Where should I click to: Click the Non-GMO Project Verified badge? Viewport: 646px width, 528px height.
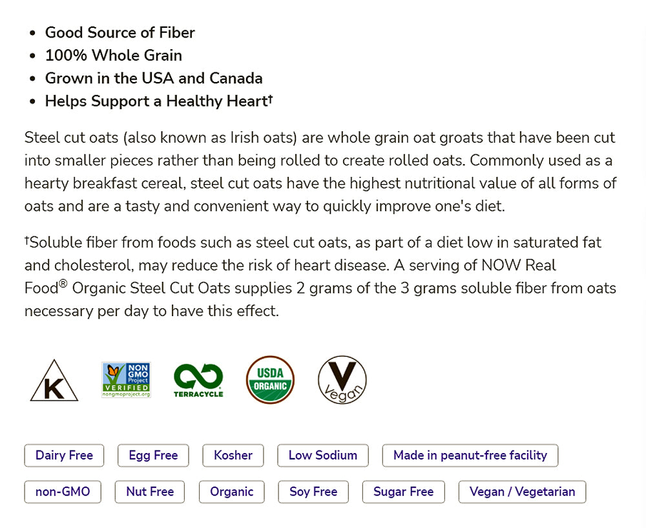pyautogui.click(x=126, y=380)
